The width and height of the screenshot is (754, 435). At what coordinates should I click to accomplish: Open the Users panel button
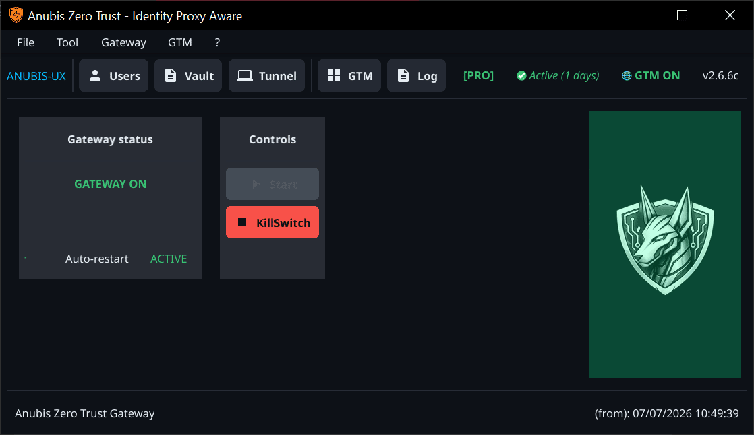pyautogui.click(x=113, y=75)
